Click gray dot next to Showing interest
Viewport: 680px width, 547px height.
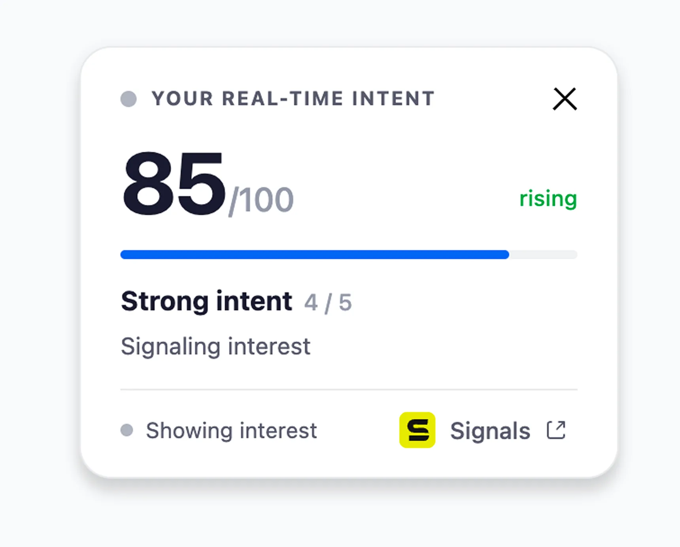pos(127,430)
